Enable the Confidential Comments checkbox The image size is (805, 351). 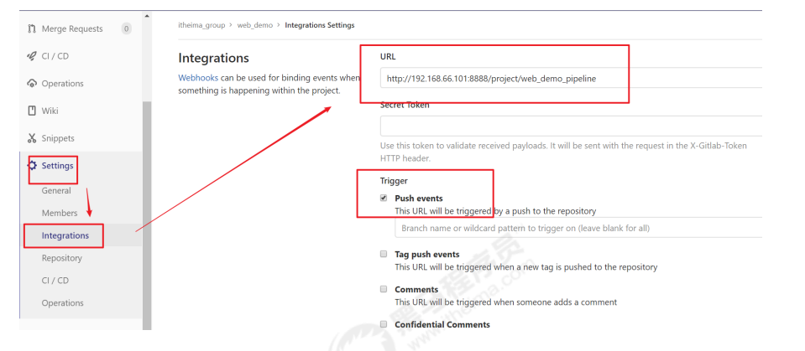point(384,324)
